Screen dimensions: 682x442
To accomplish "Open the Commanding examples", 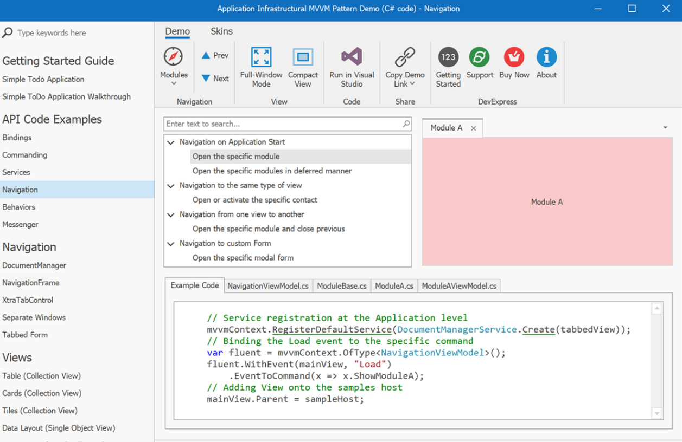I will pyautogui.click(x=25, y=155).
